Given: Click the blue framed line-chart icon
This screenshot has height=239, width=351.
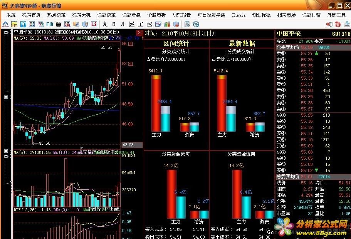Looking at the screenshot, I should (158, 24).
